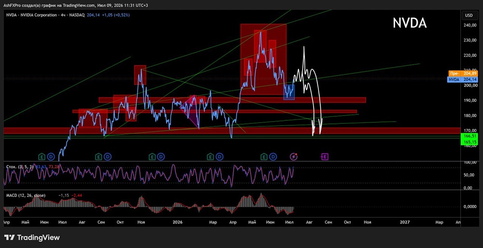483x248 pixels.
Task: Click the green 166,51 price level label
Action: coord(469,136)
